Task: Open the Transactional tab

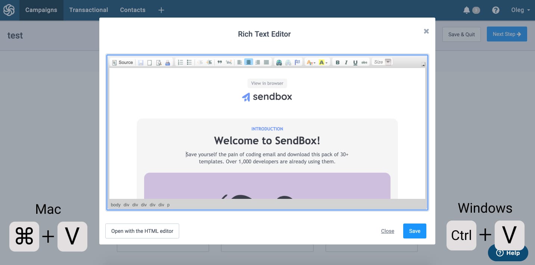Action: pos(88,10)
